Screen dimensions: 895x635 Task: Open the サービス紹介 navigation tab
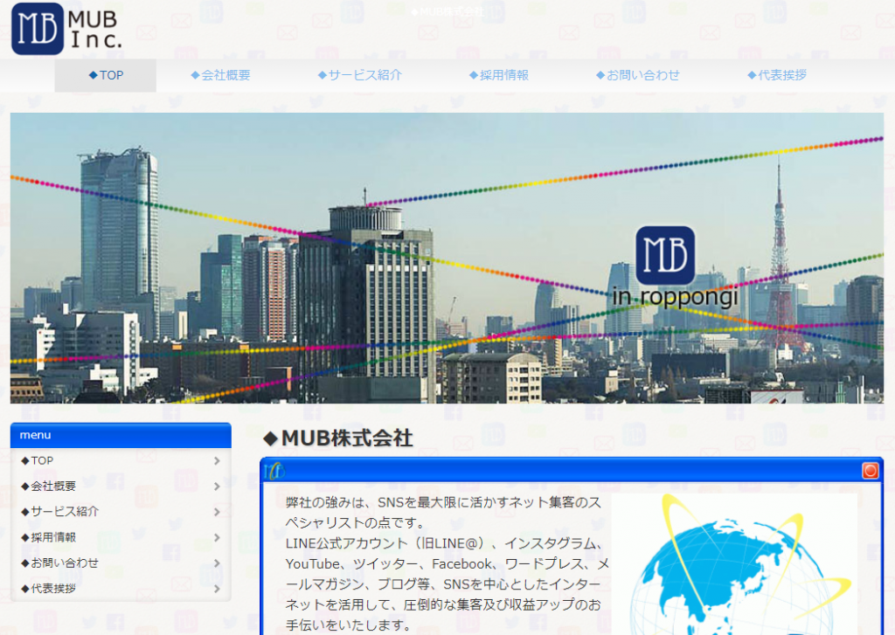click(359, 75)
